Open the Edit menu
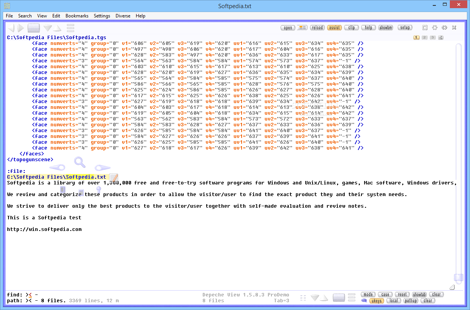This screenshot has width=470, height=310. pos(56,16)
